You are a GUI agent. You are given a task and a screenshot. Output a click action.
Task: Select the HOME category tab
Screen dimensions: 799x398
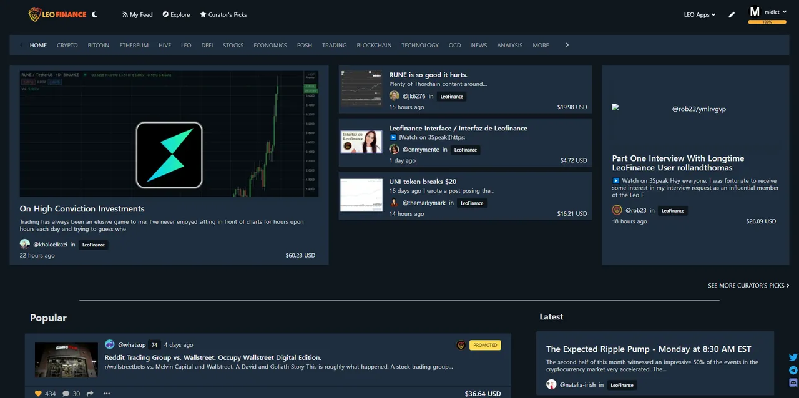pyautogui.click(x=38, y=45)
